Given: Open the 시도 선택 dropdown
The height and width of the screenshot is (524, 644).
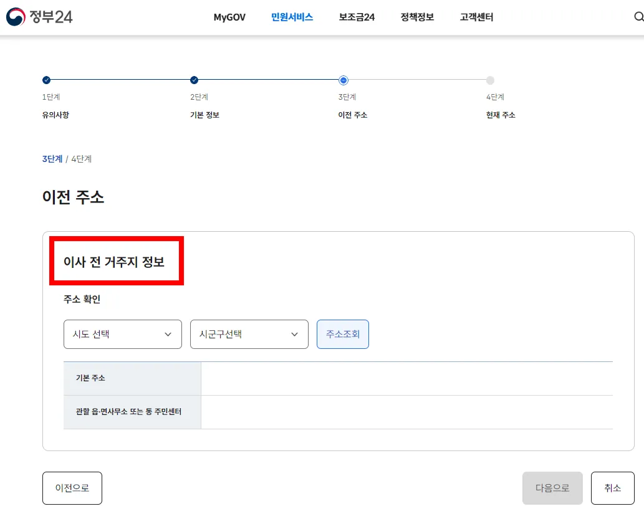Looking at the screenshot, I should 122,334.
